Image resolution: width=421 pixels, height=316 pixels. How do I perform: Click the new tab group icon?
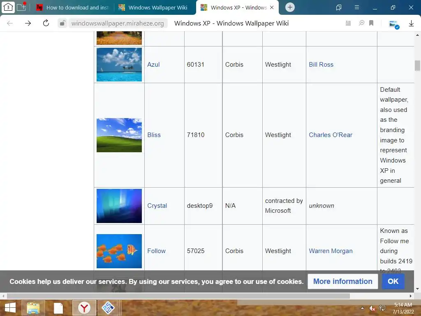21,7
